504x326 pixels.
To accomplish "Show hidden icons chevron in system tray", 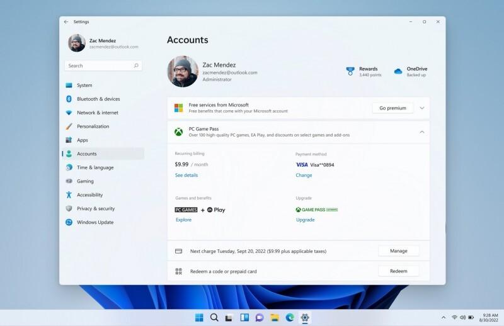I will pyautogui.click(x=444, y=317).
